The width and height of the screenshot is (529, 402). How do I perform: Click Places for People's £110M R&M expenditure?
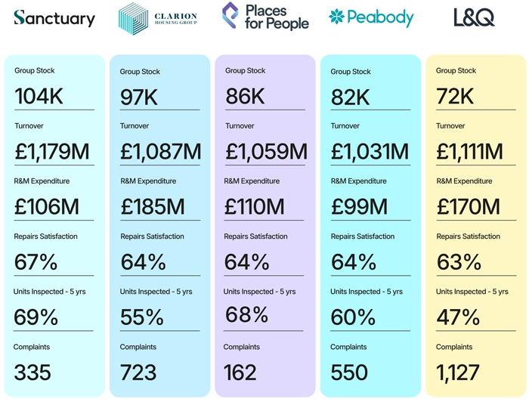coord(255,206)
